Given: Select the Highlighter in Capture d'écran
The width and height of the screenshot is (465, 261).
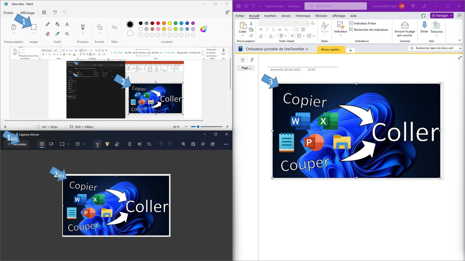Looking at the screenshot, I should 107,144.
